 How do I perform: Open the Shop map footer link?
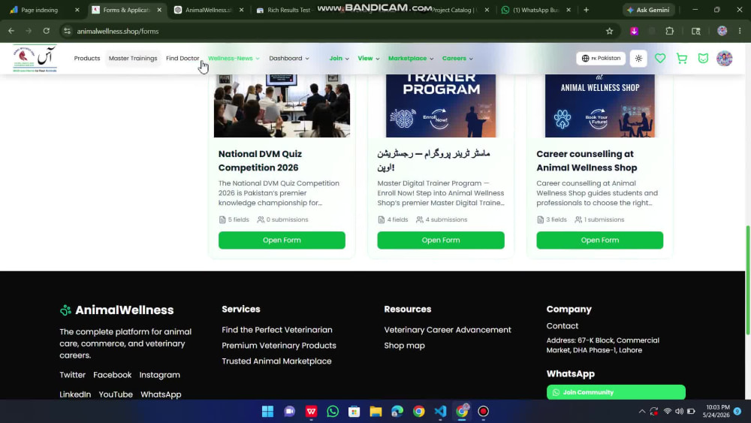[x=404, y=346]
